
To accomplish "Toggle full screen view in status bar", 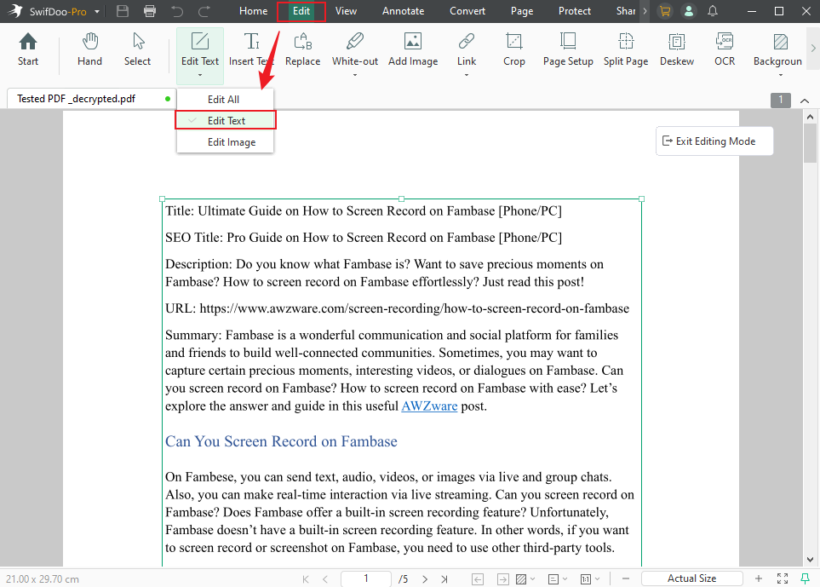I will coord(783,578).
